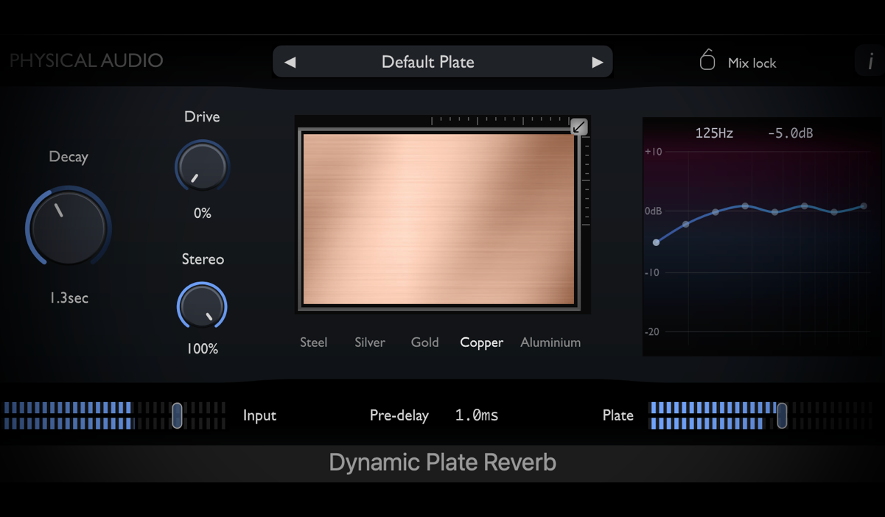Select the EQ node reading 125Hz -5.0dB
The height and width of the screenshot is (517, 885).
[x=656, y=242]
